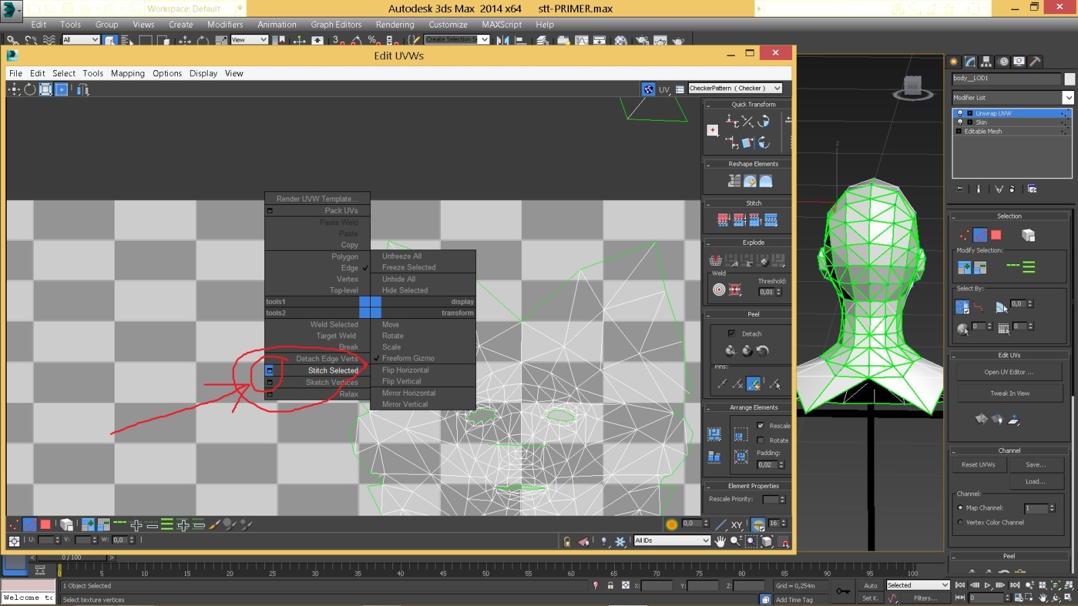
Task: Click the Target Weld icon
Action: [x=719, y=289]
